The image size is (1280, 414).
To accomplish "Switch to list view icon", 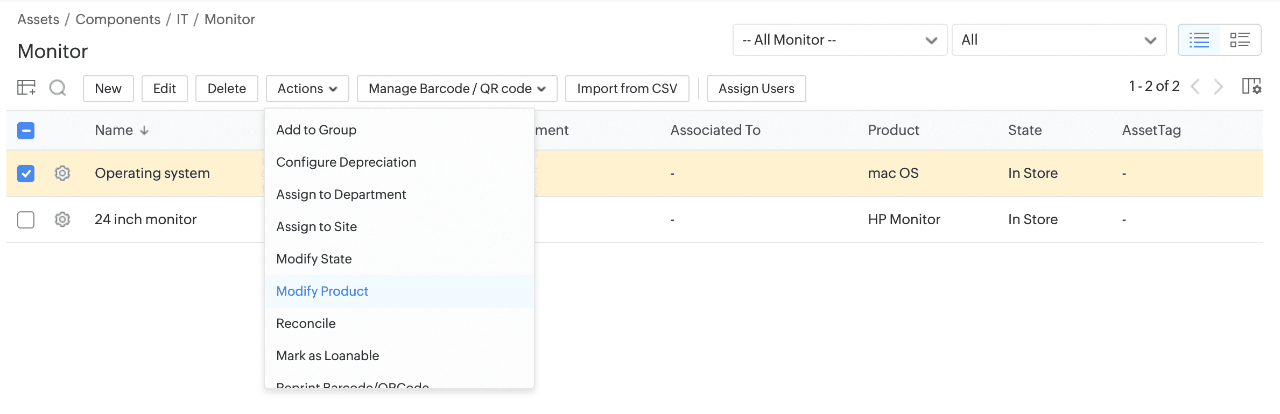I will click(x=1199, y=40).
